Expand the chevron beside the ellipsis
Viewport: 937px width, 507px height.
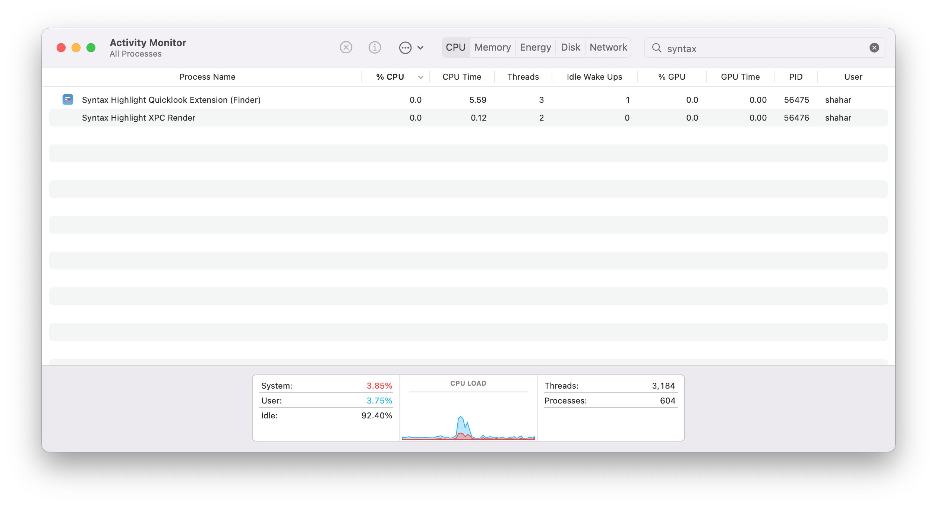(420, 48)
